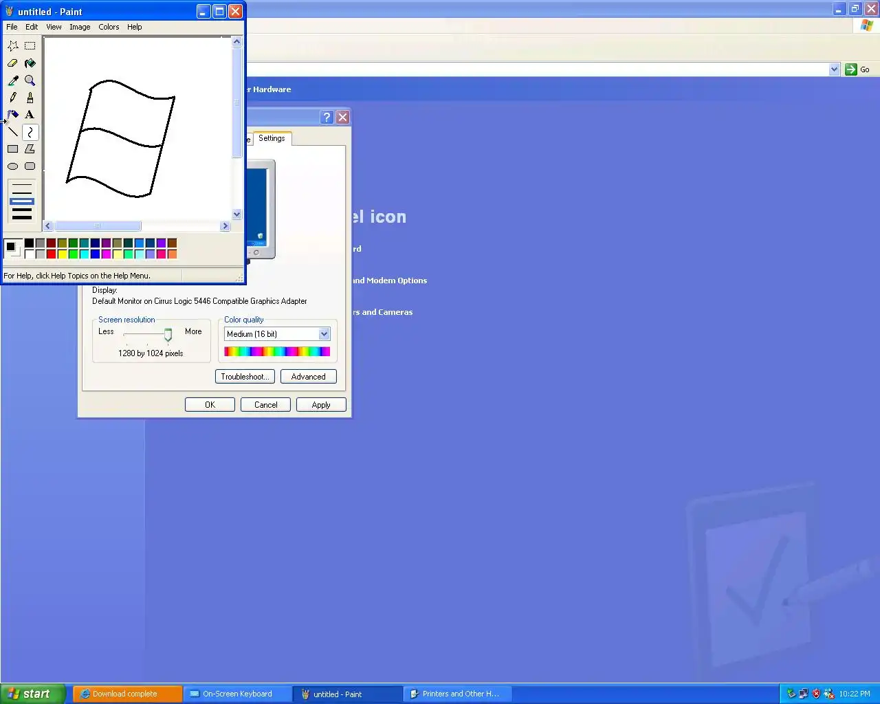Click the Display Properties help question-mark button
This screenshot has width=880, height=704.
click(327, 118)
